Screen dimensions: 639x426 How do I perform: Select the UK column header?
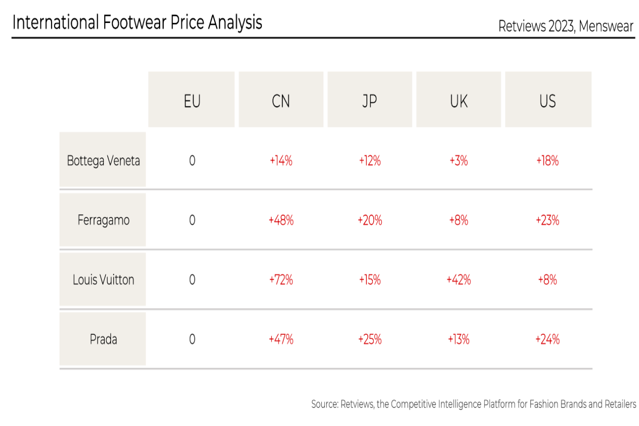[458, 99]
